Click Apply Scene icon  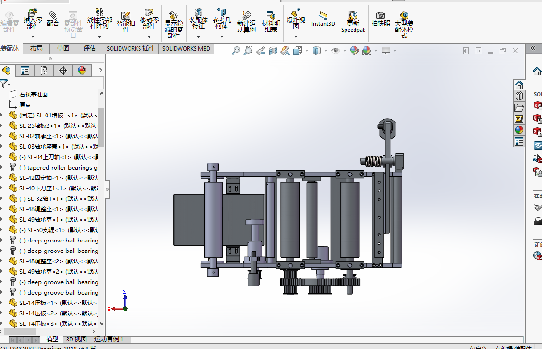(x=367, y=51)
